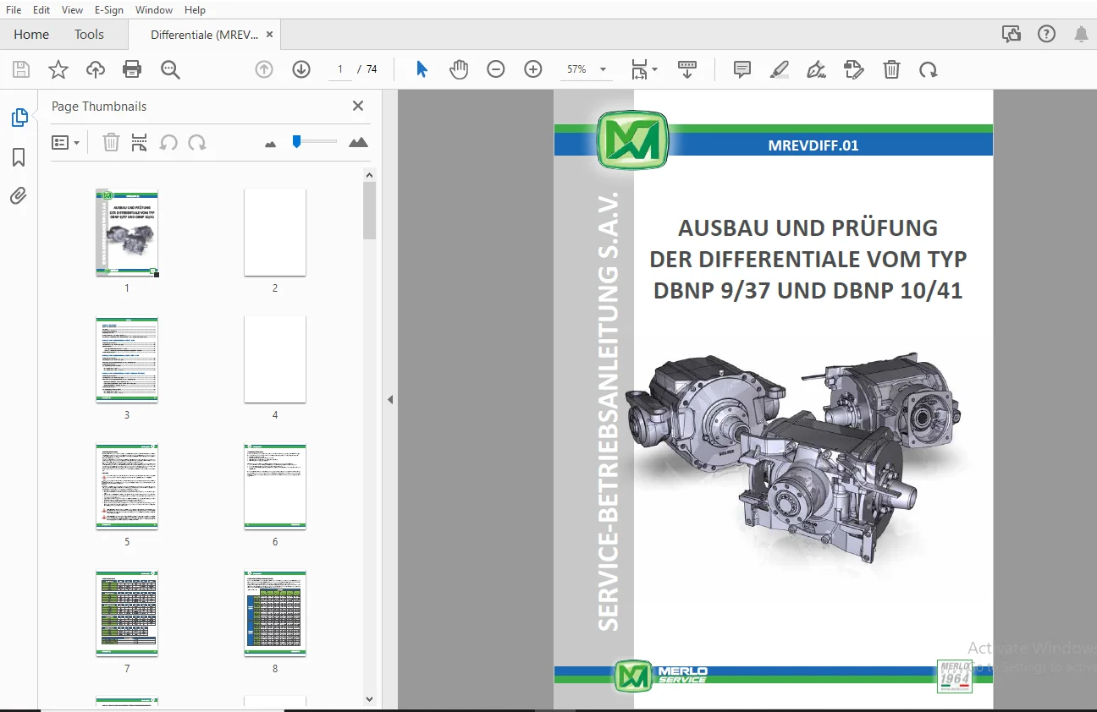Rotate the page with the rotate icon

(929, 70)
